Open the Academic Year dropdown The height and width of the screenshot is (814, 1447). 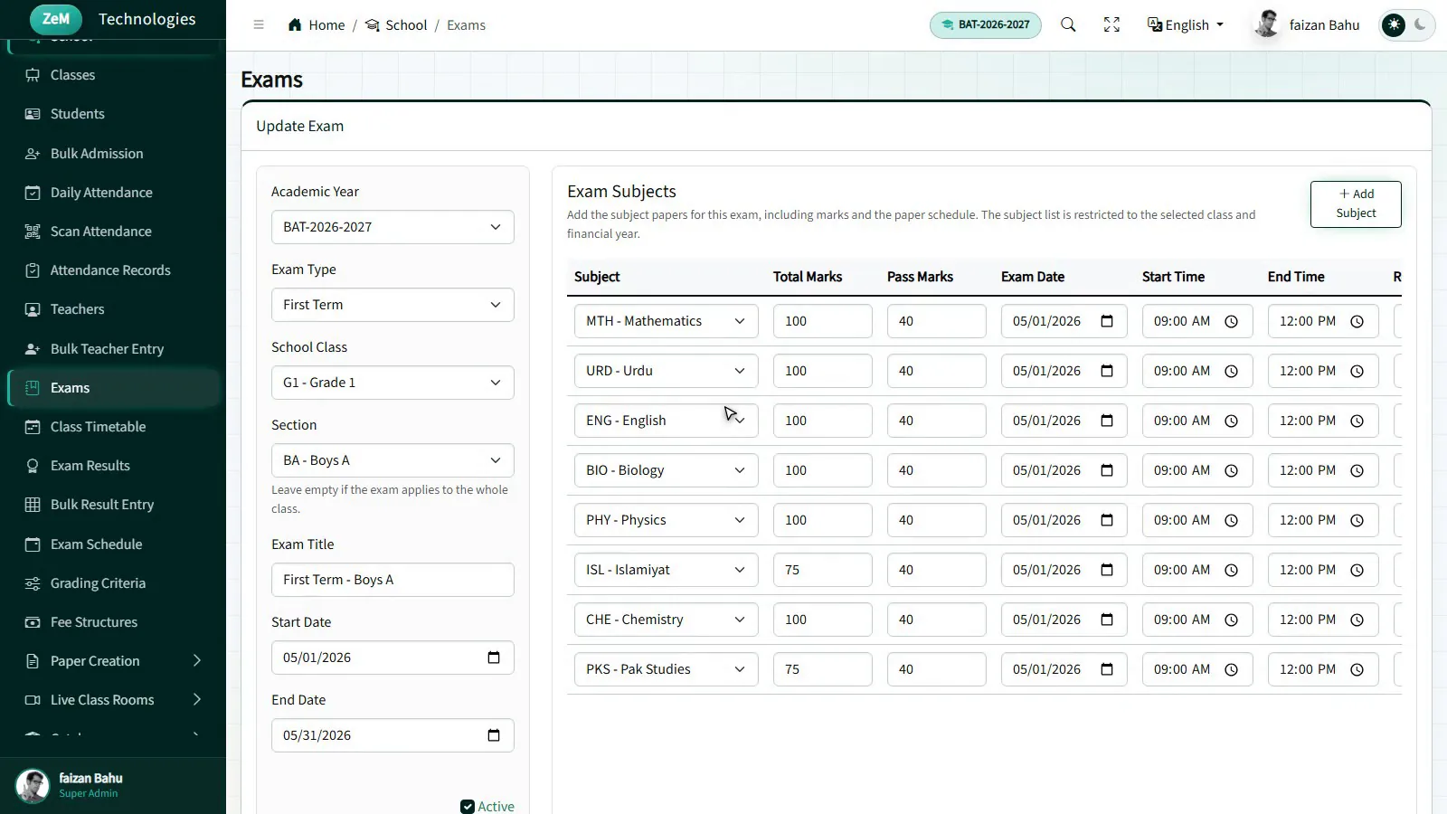392,227
